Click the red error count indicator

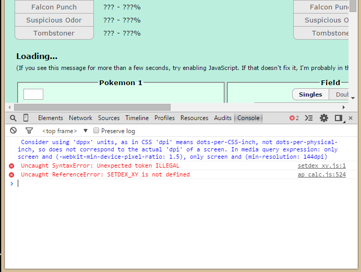294,118
